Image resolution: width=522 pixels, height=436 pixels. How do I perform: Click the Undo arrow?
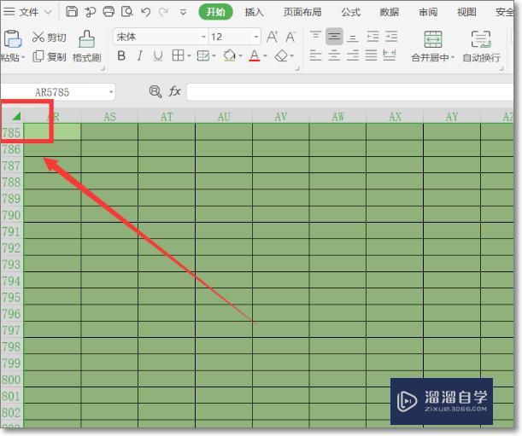(x=145, y=12)
